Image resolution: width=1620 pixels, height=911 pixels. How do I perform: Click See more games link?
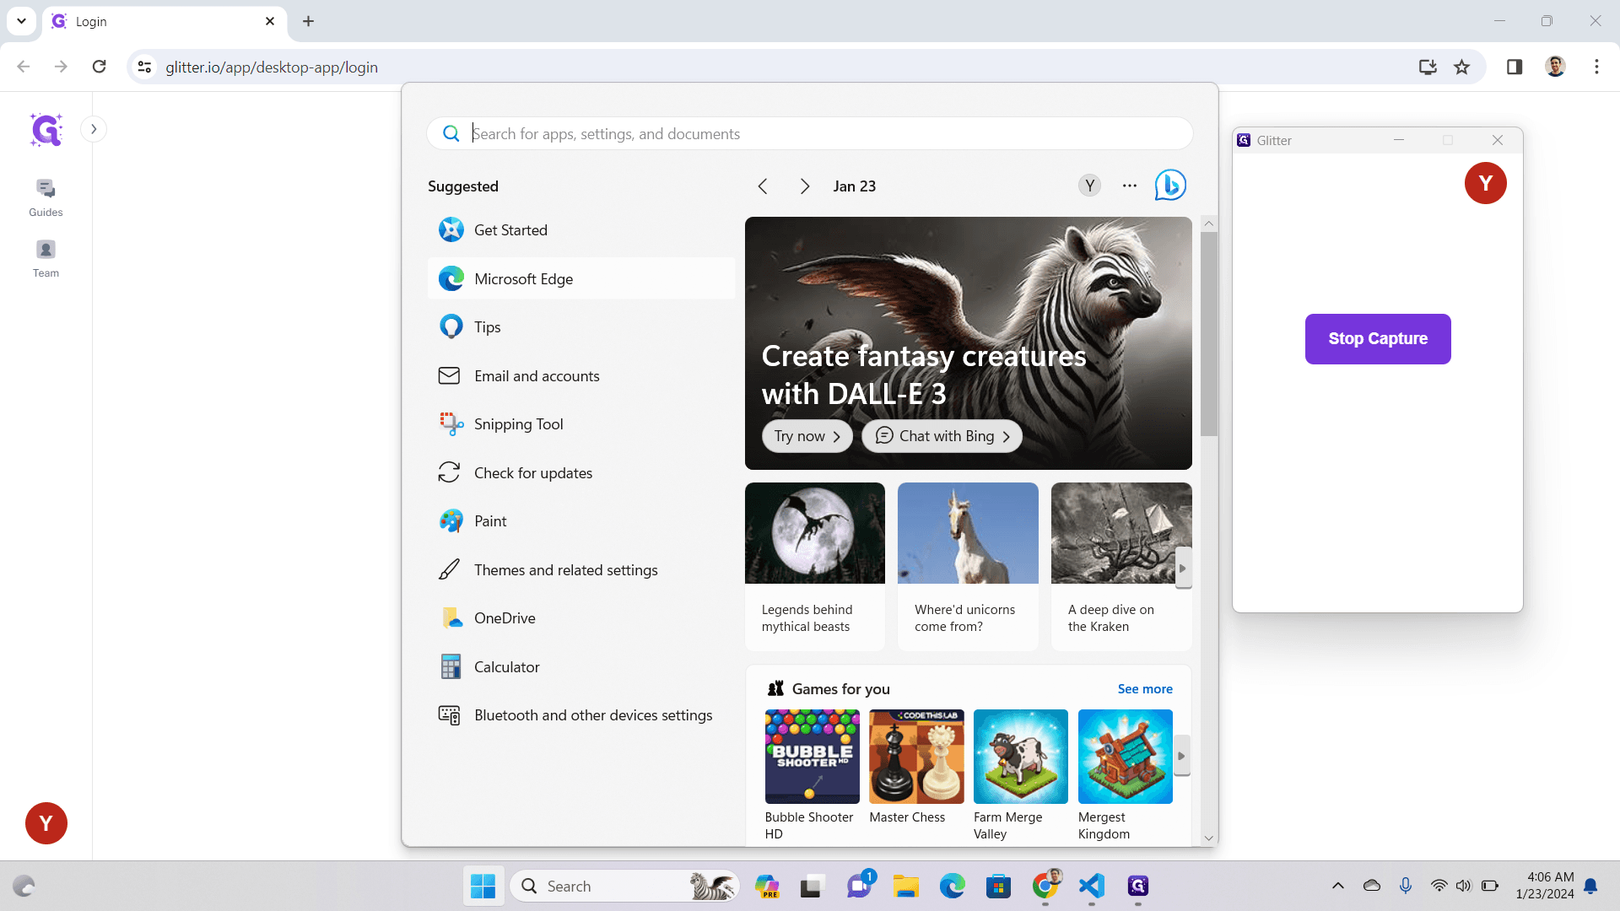(x=1145, y=689)
